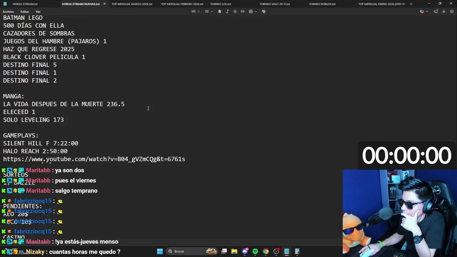This screenshot has height=257, width=457.
Task: Click the line HAZ QUE REGRESE 2025
Action: 39,49
